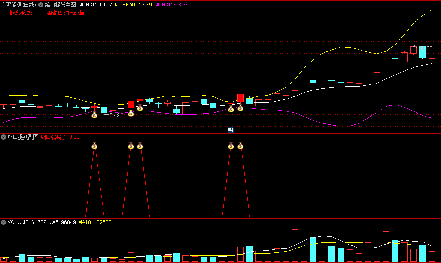Click the stock title 广聚能源(日线)
This screenshot has width=441, height=263.
[x=18, y=5]
